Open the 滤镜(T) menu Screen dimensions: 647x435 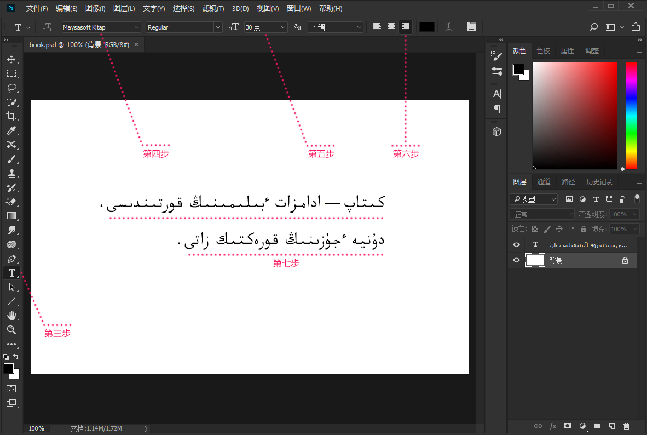pyautogui.click(x=213, y=8)
